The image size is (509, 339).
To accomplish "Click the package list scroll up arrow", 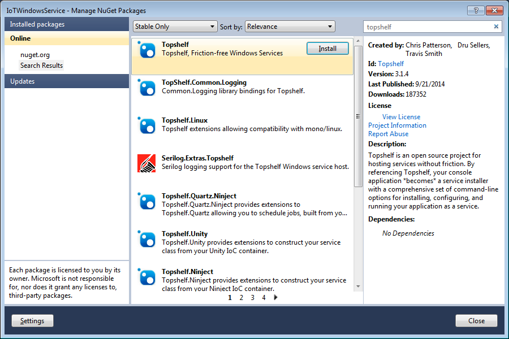I will [x=358, y=41].
